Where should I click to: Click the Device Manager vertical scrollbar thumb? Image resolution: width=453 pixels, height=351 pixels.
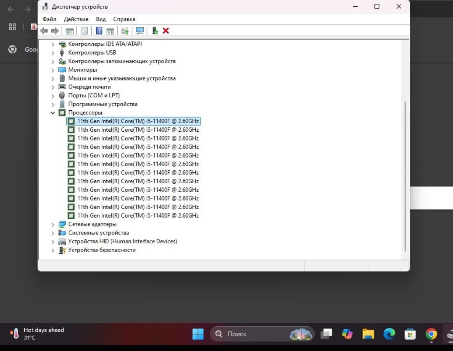click(405, 176)
